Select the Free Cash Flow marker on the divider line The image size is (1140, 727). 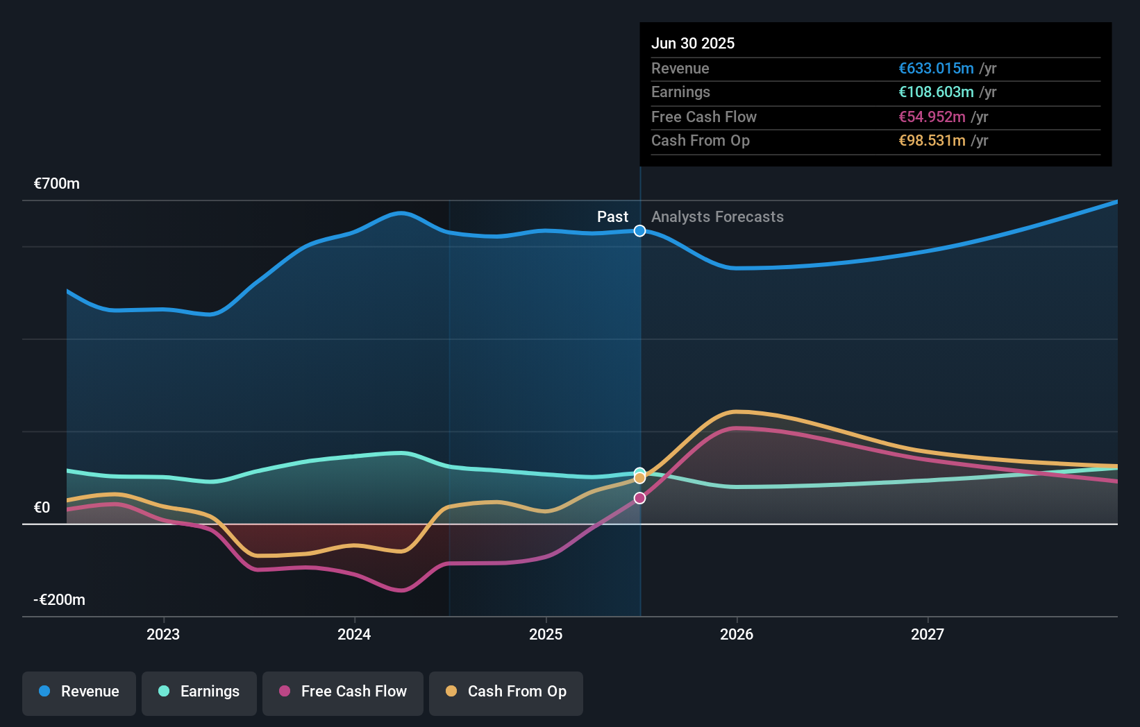[639, 497]
